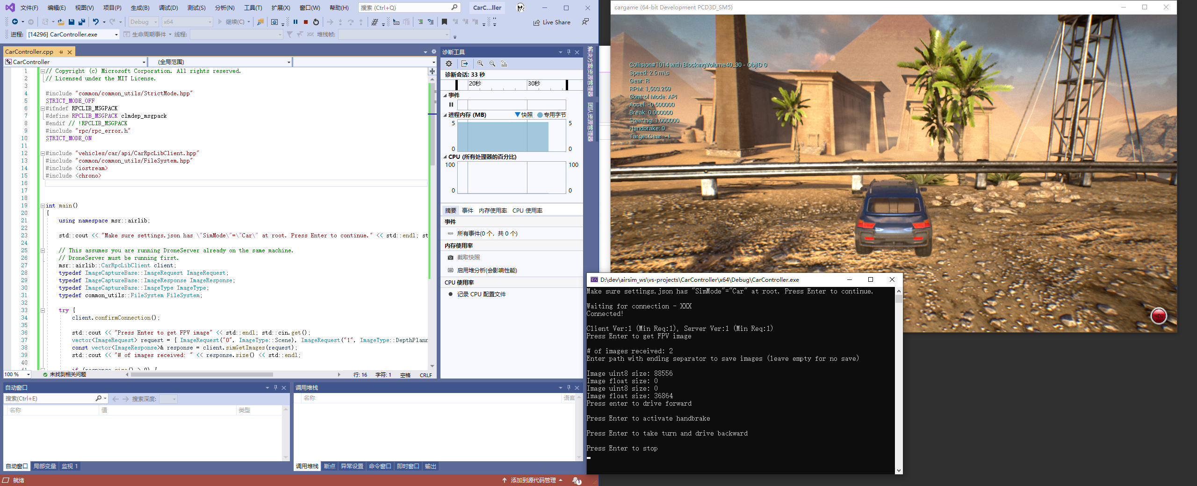Unpin the 诊断工具 panel
The width and height of the screenshot is (1197, 486).
coord(569,52)
